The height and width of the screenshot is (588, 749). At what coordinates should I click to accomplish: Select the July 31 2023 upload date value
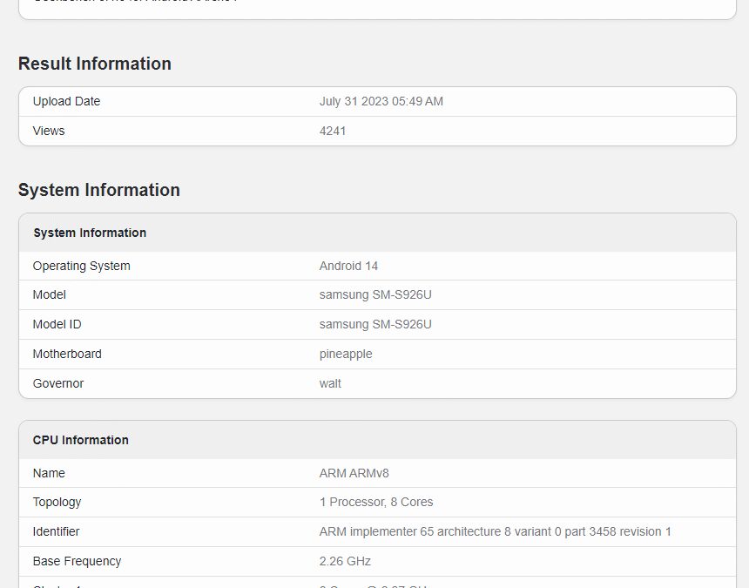(x=381, y=101)
